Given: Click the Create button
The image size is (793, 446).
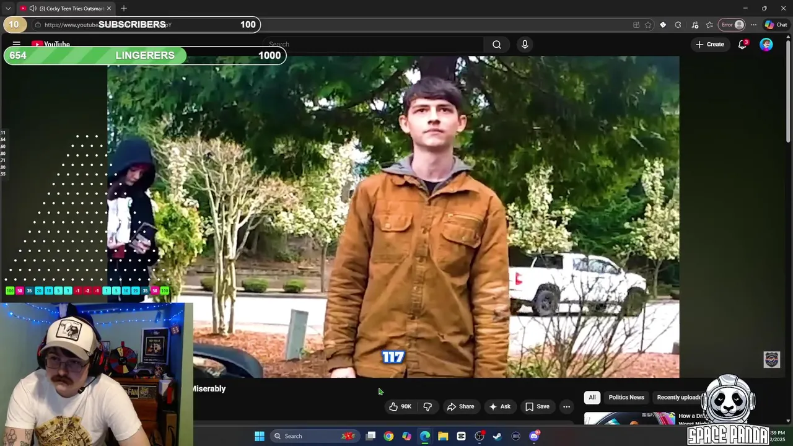Looking at the screenshot, I should (710, 45).
